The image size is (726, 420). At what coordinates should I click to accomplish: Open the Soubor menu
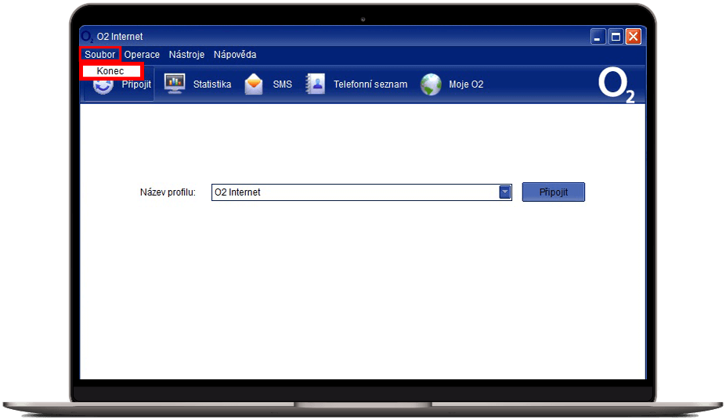point(100,55)
